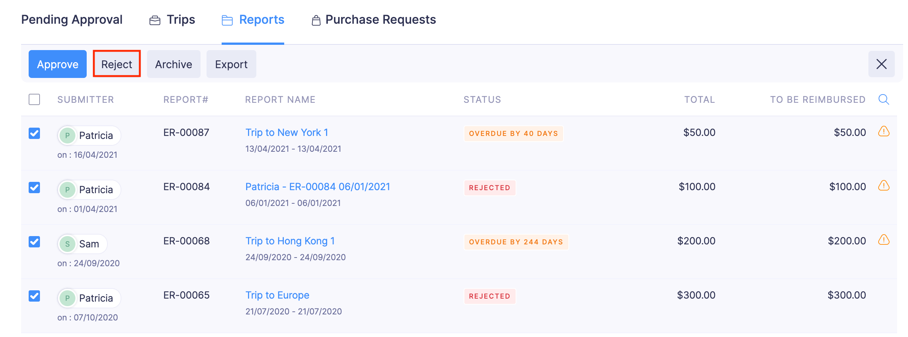908x337 pixels.
Task: Click the Reports folder icon
Action: click(x=227, y=20)
